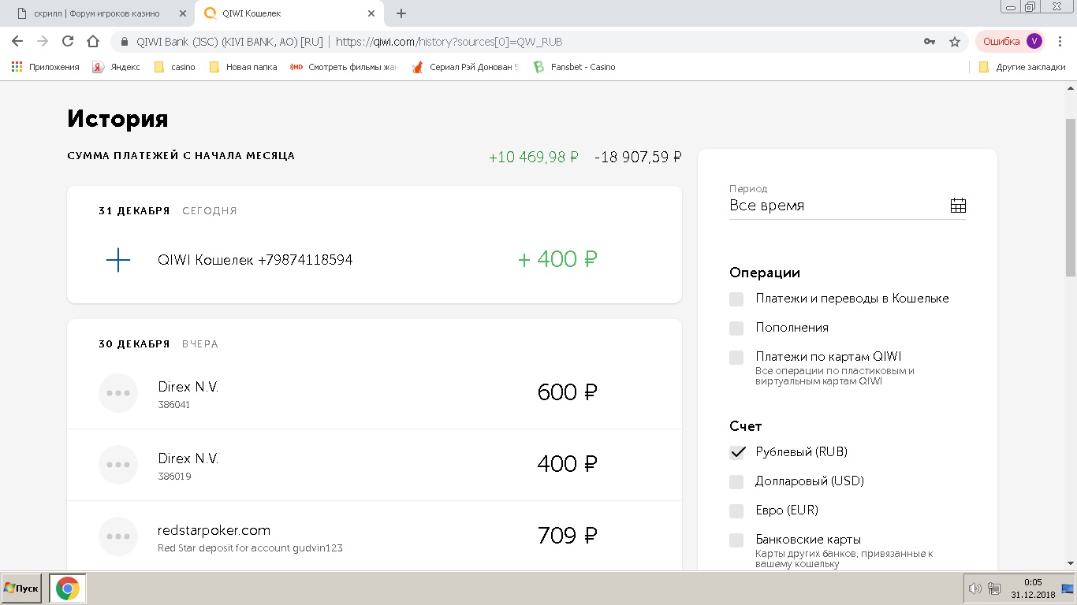This screenshot has height=605, width=1077.
Task: Check Платежи по картам QIWI
Action: point(736,358)
